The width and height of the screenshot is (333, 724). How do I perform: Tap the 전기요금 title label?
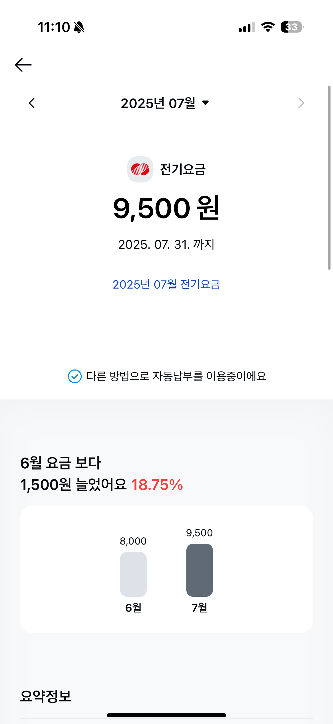183,169
